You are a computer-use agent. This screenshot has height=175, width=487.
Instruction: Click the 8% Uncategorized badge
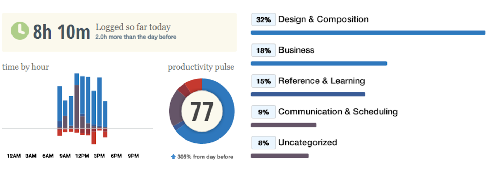(263, 143)
